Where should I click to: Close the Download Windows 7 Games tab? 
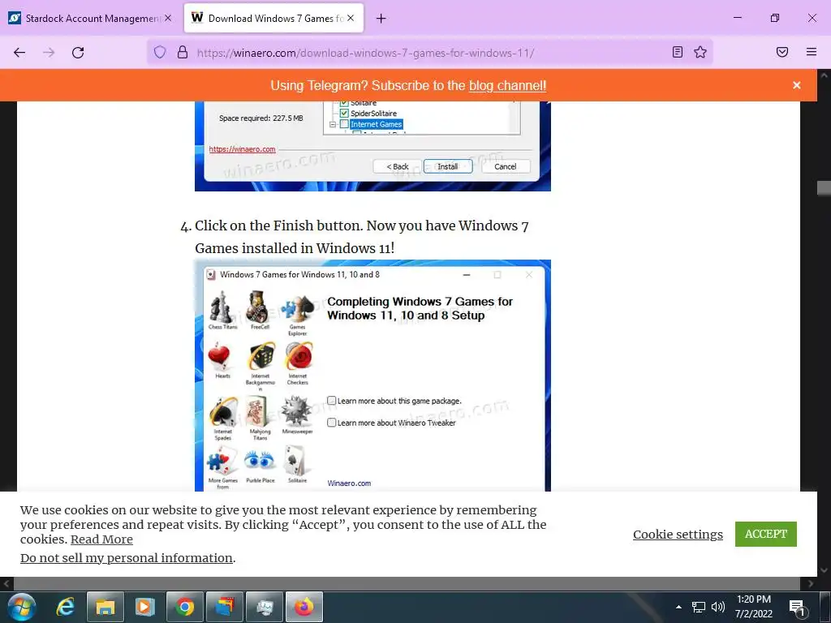351,18
